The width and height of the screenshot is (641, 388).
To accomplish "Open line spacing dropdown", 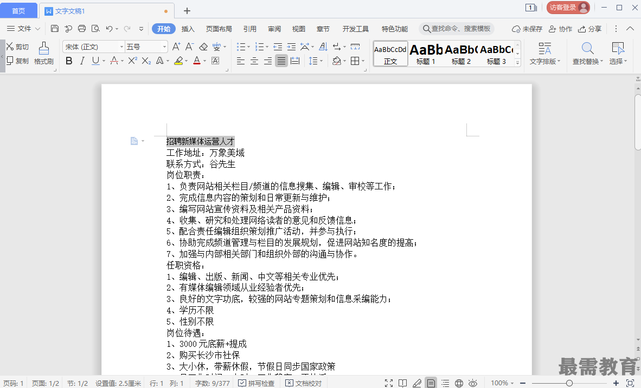I will pyautogui.click(x=322, y=61).
